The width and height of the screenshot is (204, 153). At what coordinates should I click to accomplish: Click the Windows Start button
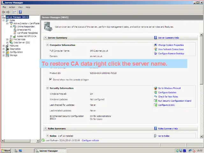click(x=6, y=150)
